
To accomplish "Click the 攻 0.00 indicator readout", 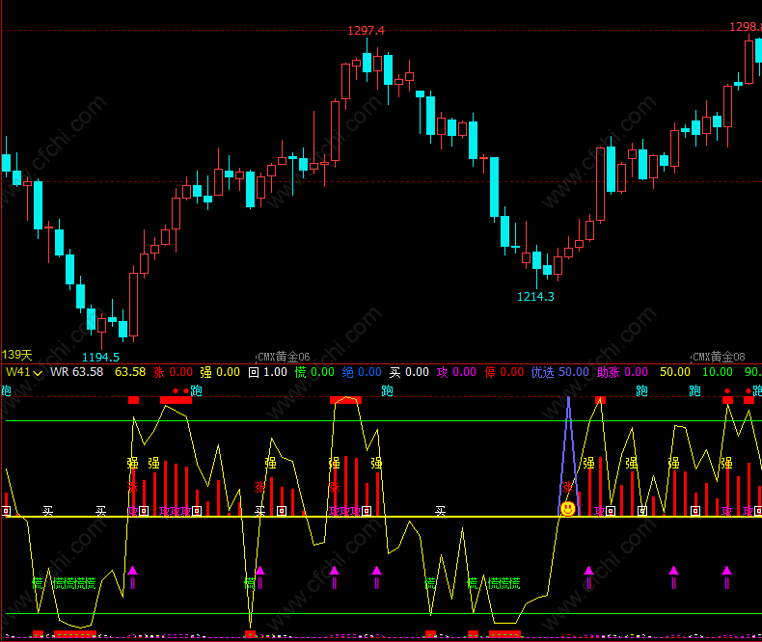I will pyautogui.click(x=456, y=372).
